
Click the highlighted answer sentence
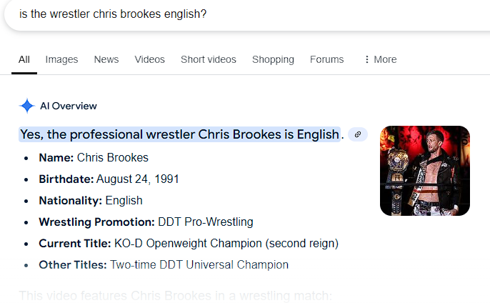tap(179, 134)
